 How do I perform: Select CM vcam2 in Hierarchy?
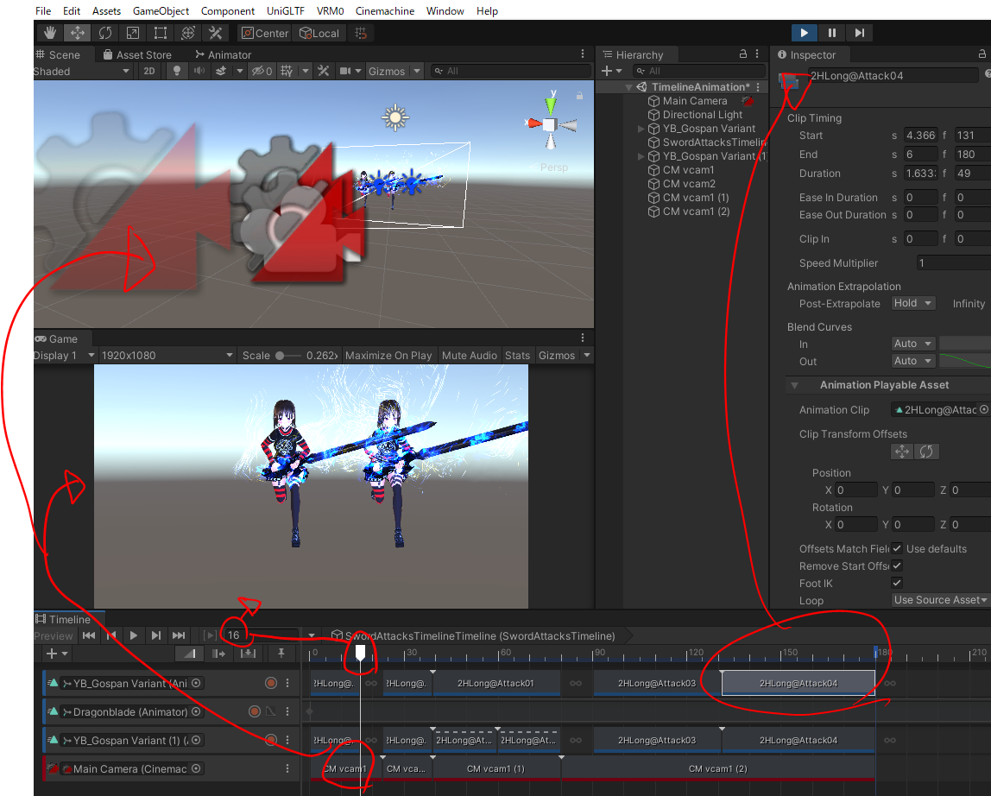[689, 184]
